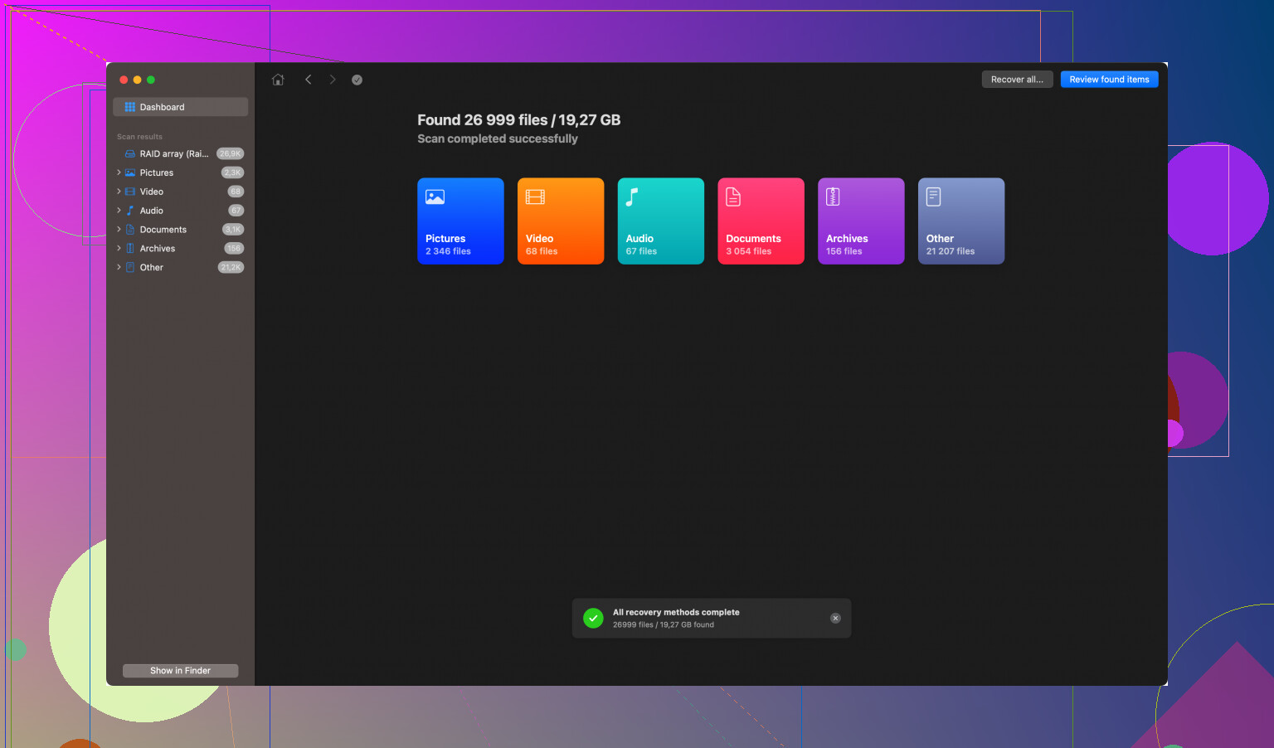The height and width of the screenshot is (748, 1274).
Task: Dismiss the recovery complete notification
Action: click(x=835, y=618)
